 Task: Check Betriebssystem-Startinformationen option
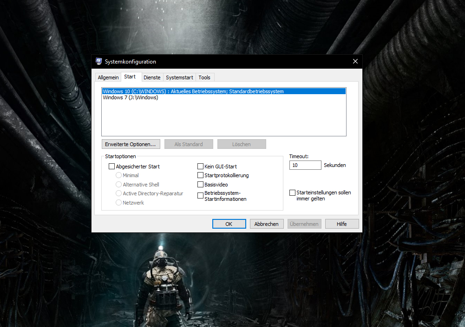coord(201,195)
